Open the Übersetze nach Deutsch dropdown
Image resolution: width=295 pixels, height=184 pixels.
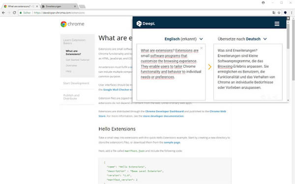pyautogui.click(x=242, y=39)
